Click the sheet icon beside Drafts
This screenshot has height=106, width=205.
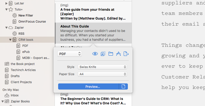click(7, 76)
